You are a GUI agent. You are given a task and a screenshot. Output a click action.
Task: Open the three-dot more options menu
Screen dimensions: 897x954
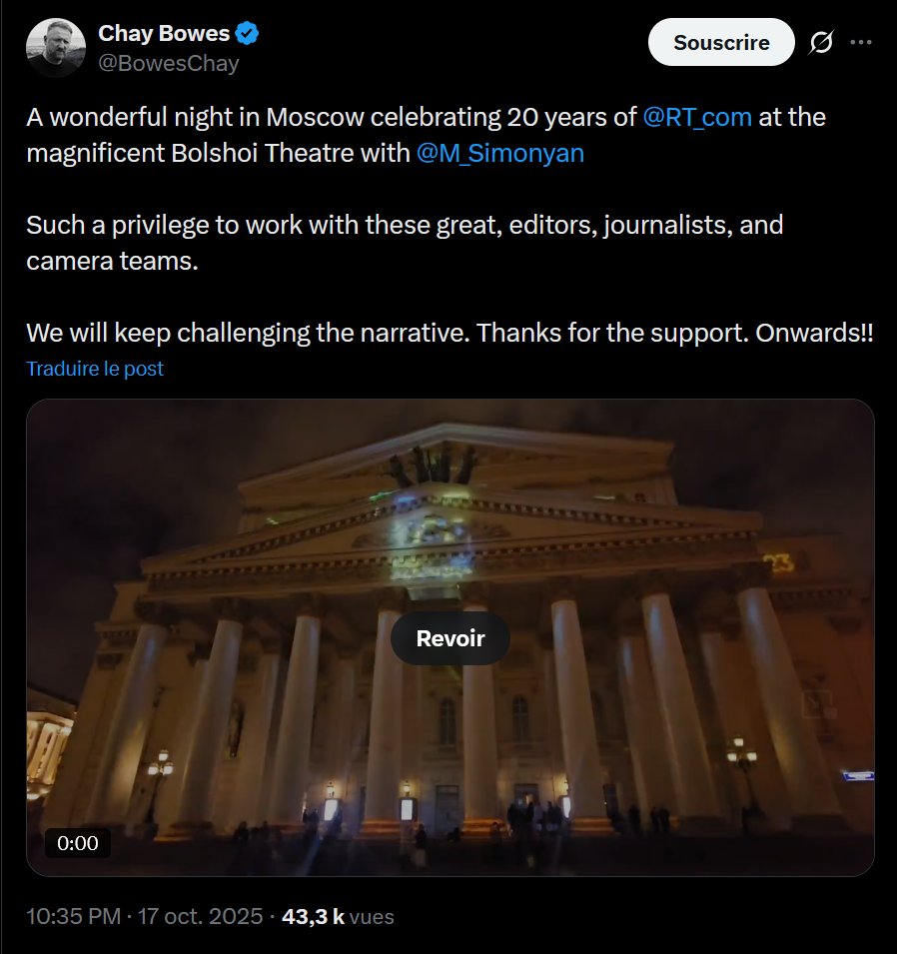click(860, 42)
